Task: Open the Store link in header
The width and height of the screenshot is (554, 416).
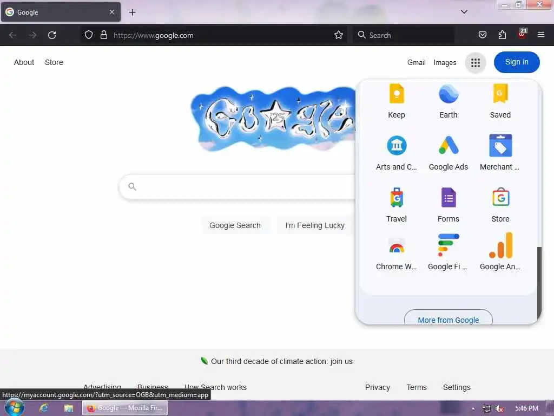Action: point(54,62)
